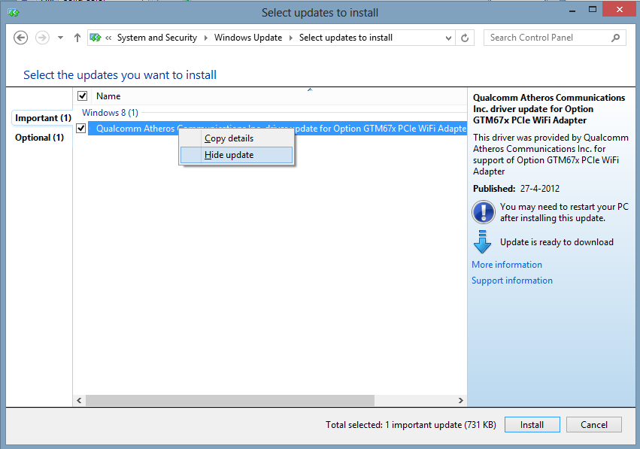Close the Select updates to install window

pyautogui.click(x=620, y=9)
